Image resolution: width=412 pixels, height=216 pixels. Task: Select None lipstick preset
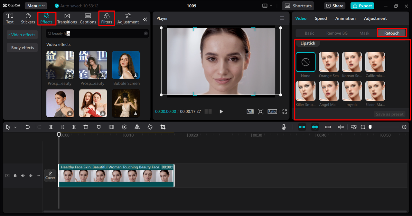tap(305, 62)
